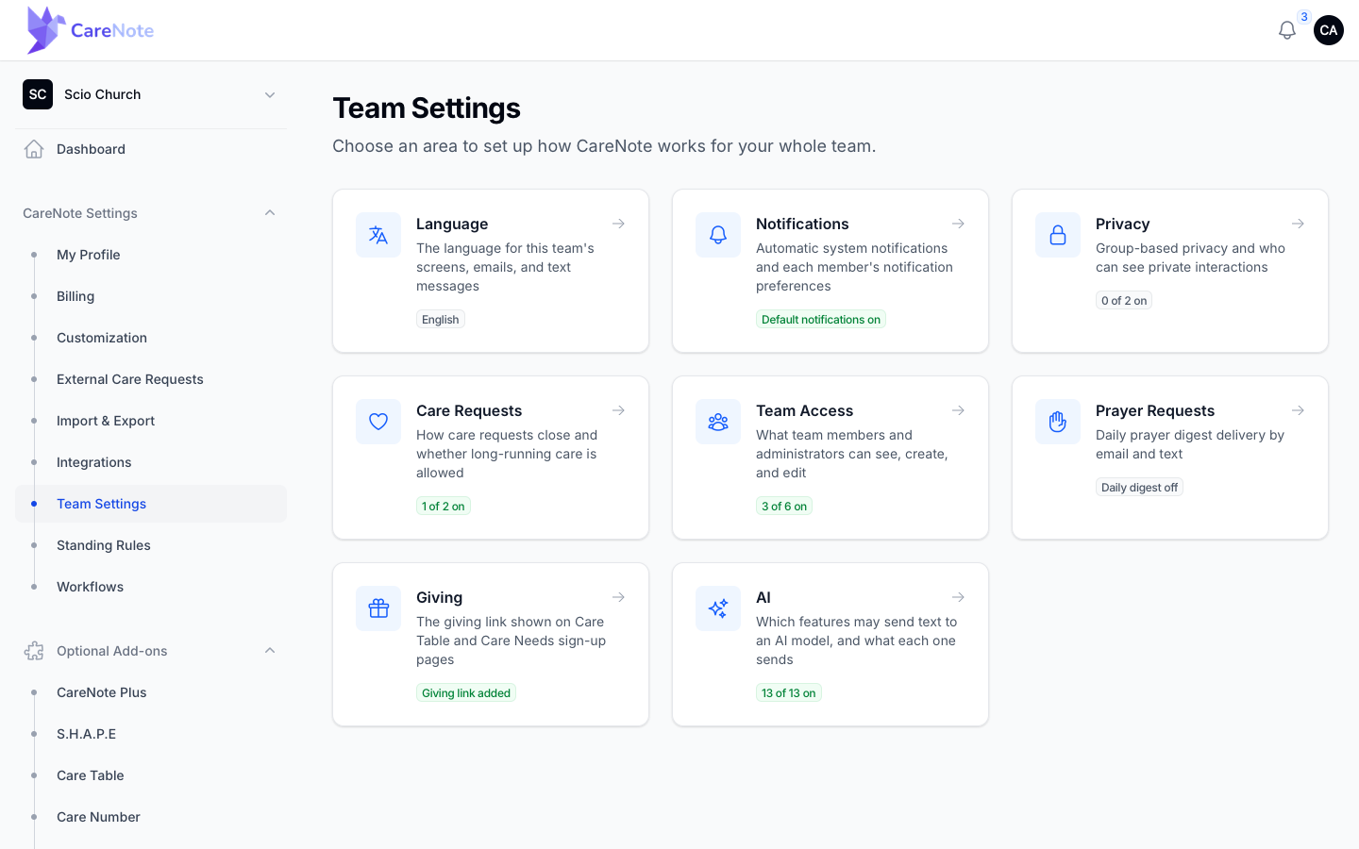Open the CA user avatar menu
The image size is (1359, 849).
coord(1329,30)
